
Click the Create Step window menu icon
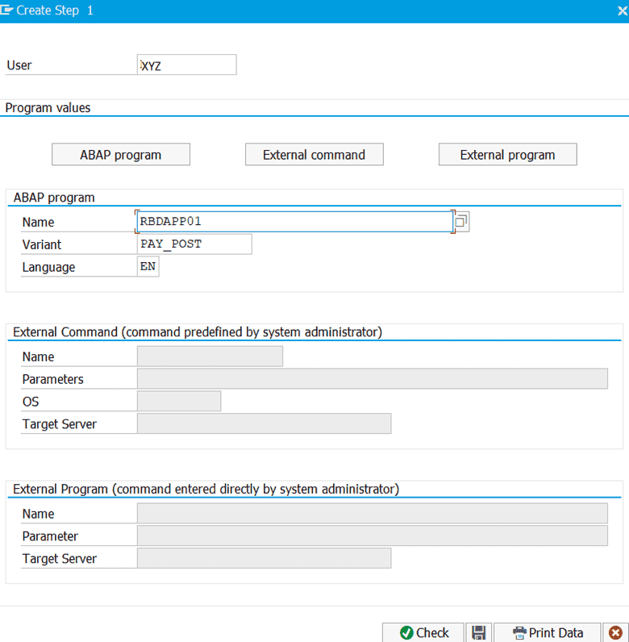[x=8, y=10]
